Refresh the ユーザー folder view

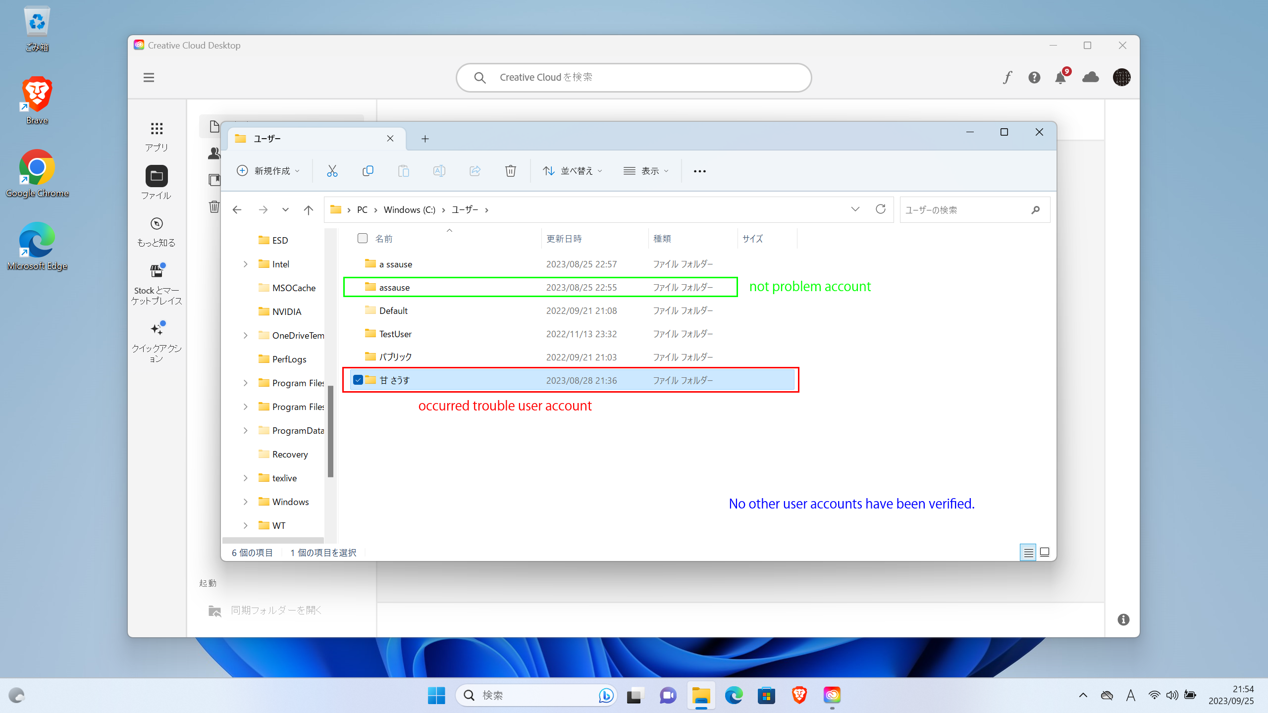(880, 209)
